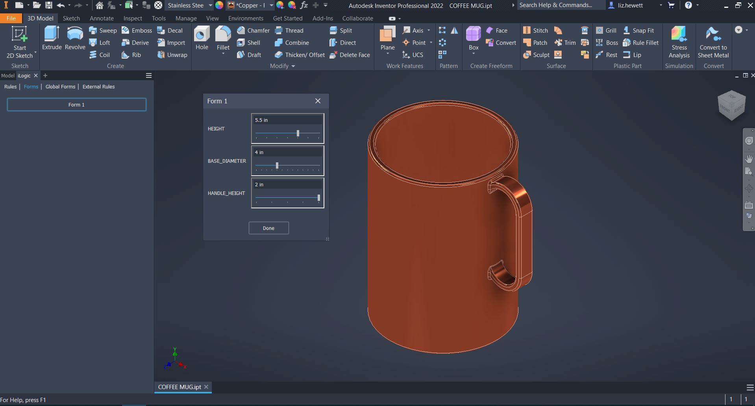The width and height of the screenshot is (755, 406).
Task: Click the HEIGHT slider handle
Action: click(x=298, y=134)
